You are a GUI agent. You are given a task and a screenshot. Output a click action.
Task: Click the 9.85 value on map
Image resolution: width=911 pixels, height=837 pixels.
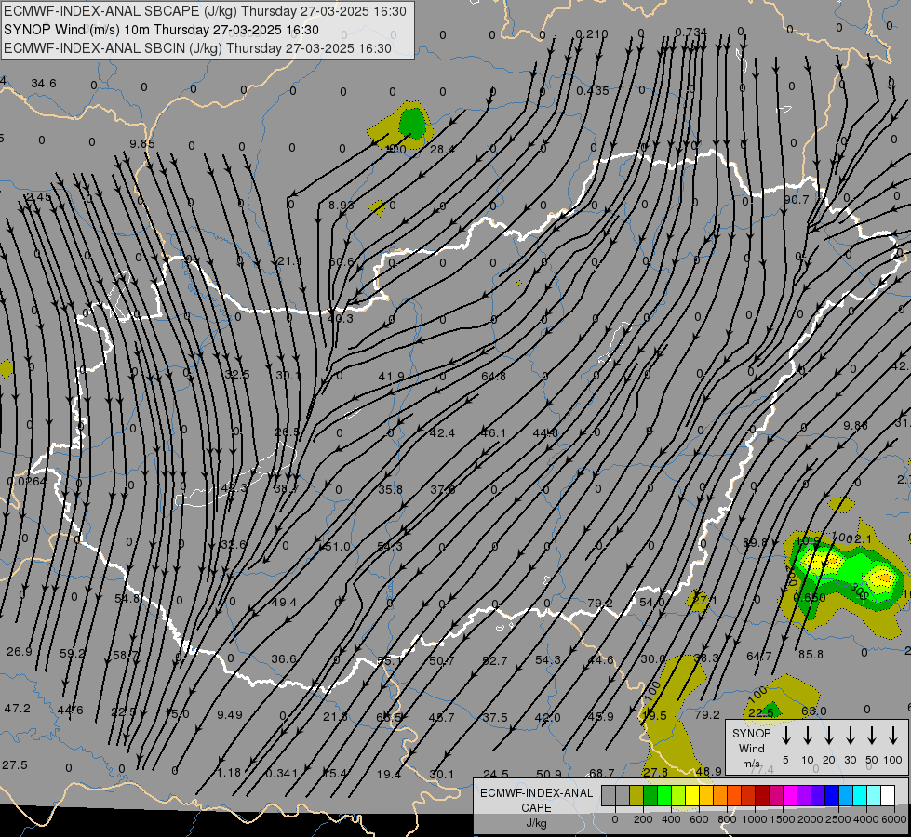coord(142,143)
